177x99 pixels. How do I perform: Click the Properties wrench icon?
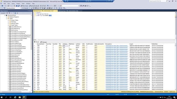(x=83, y=6)
